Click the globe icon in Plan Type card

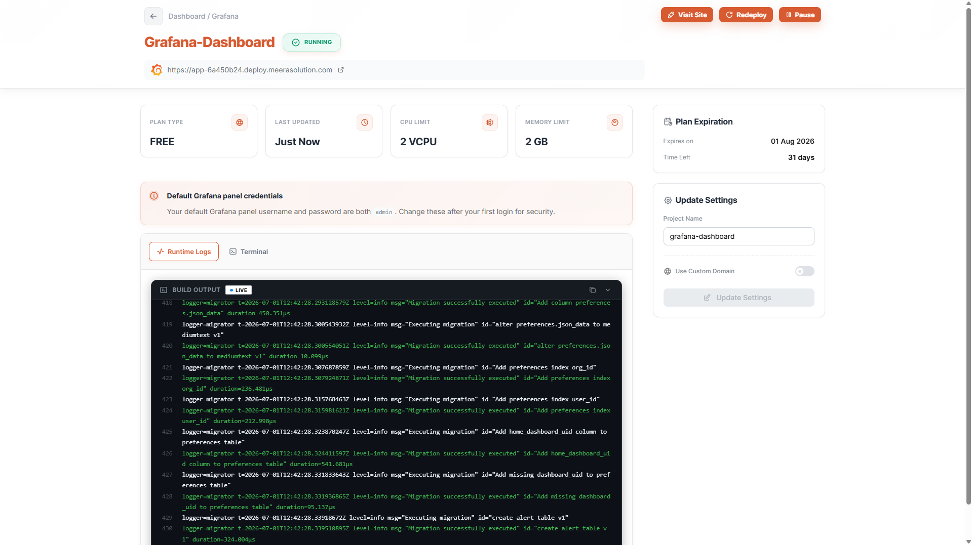(x=240, y=122)
